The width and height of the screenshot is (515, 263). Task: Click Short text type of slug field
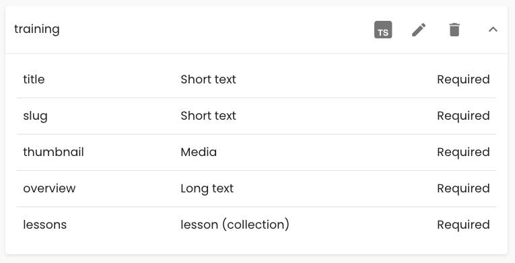[208, 116]
